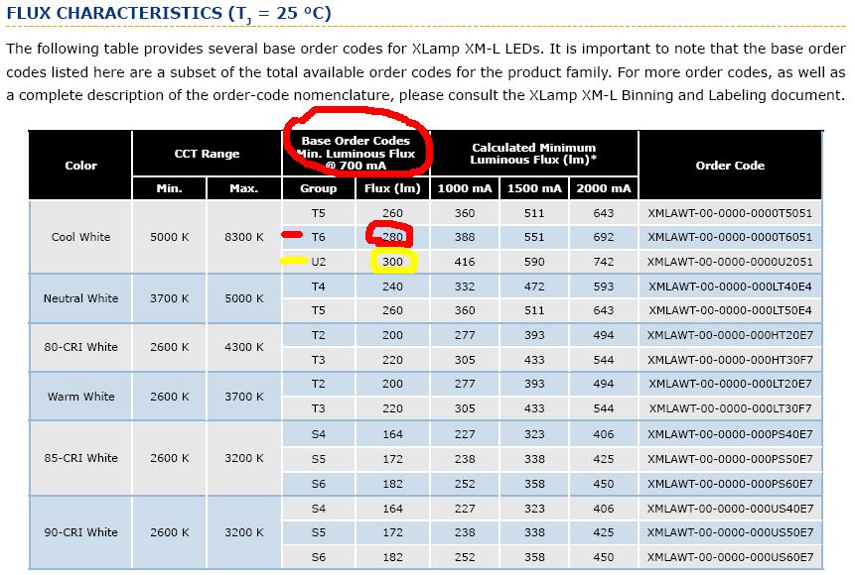Click the 240 flux value
The height and width of the screenshot is (575, 855).
tap(392, 287)
